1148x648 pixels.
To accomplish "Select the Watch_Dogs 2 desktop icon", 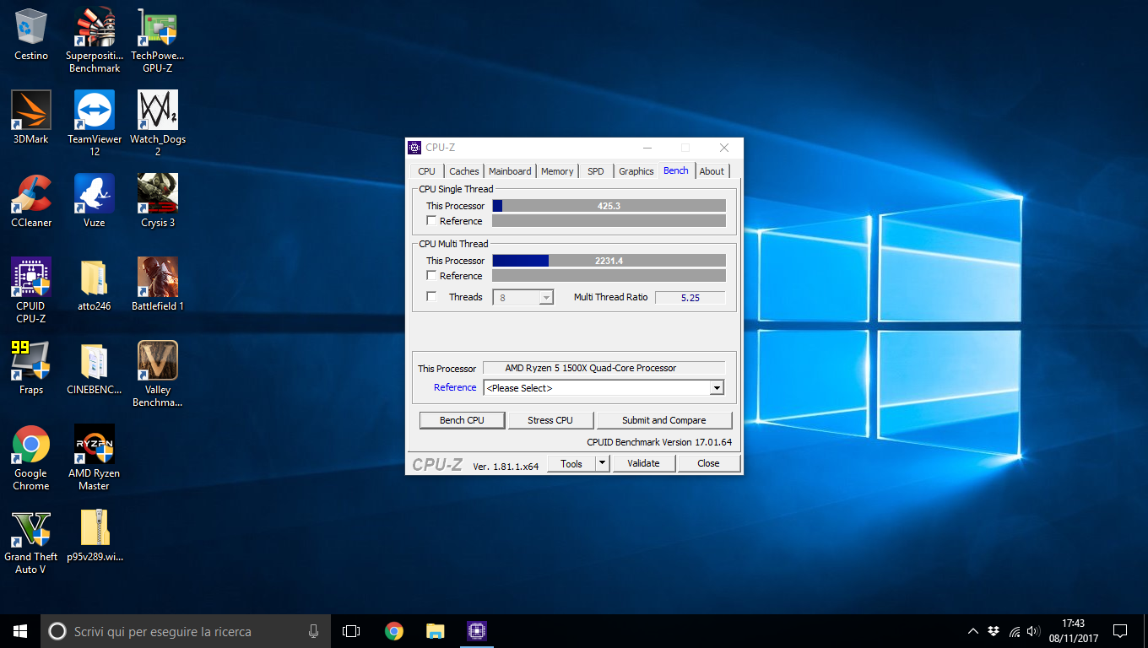I will click(x=158, y=123).
